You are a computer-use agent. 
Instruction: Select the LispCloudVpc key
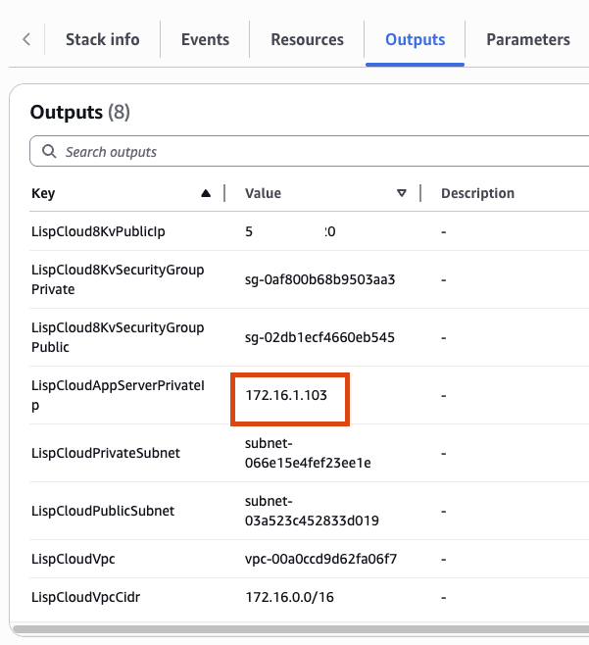74,559
